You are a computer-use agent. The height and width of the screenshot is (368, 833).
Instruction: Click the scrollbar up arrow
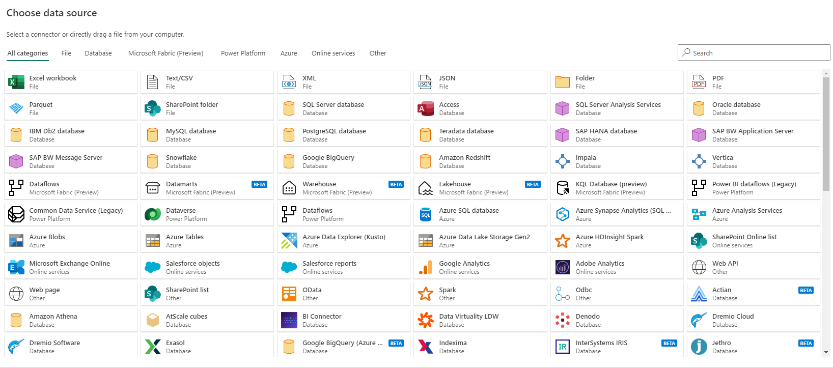tap(826, 73)
